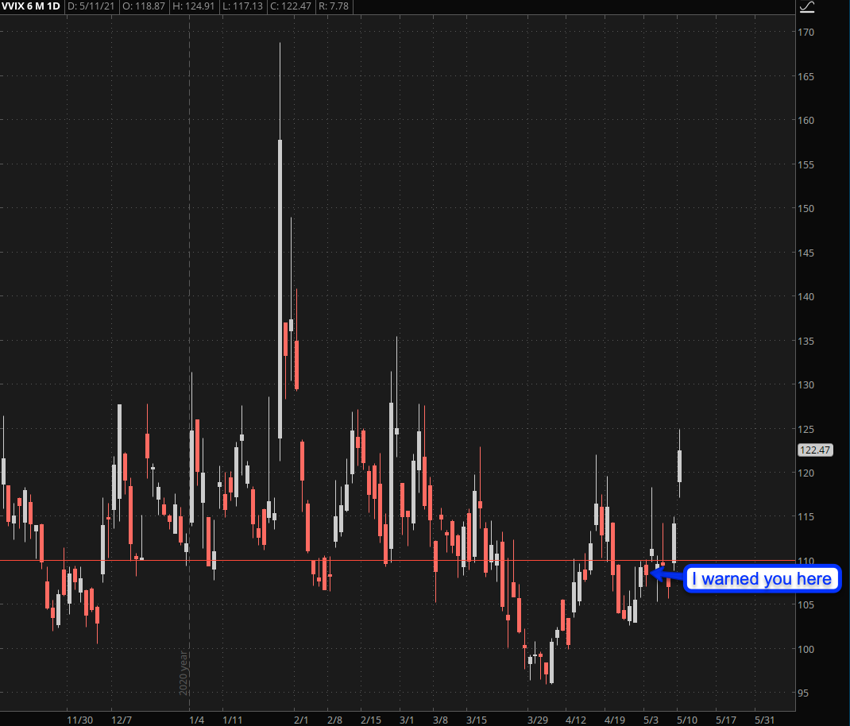Click the 11/30 date axis label
Screen dimensions: 850x726
(x=79, y=720)
